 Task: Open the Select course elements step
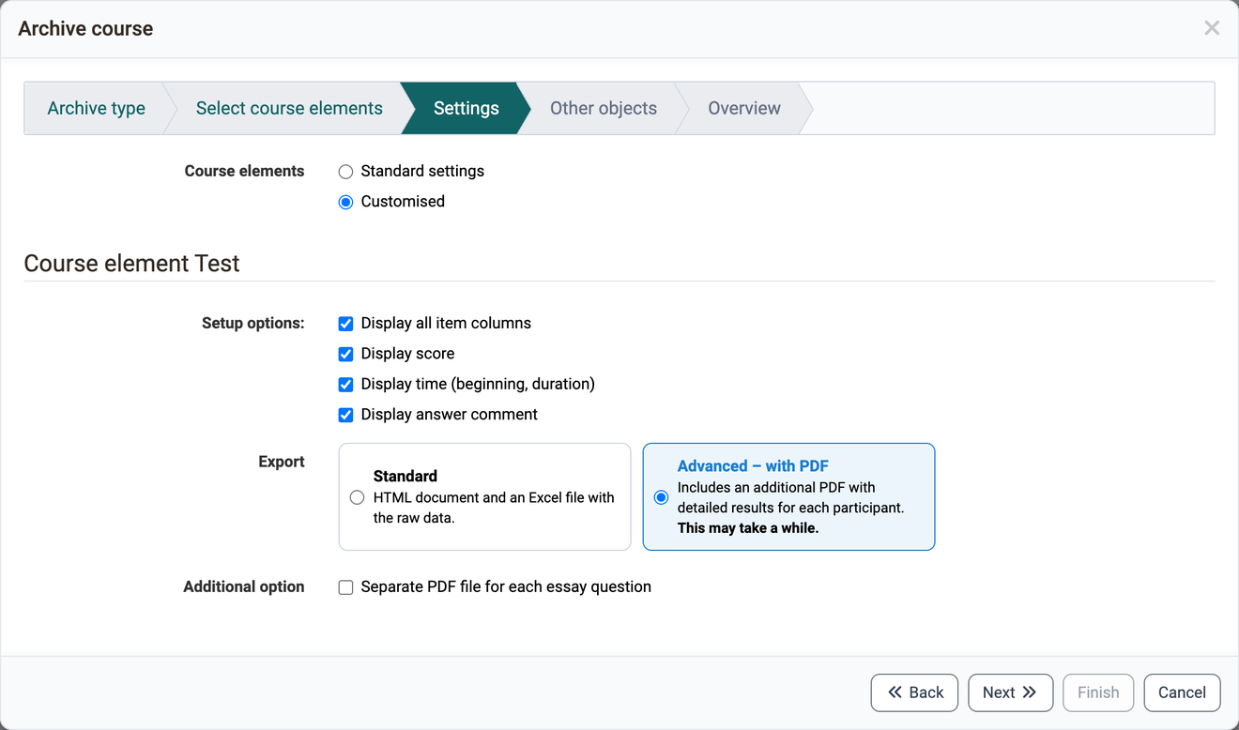pos(289,108)
